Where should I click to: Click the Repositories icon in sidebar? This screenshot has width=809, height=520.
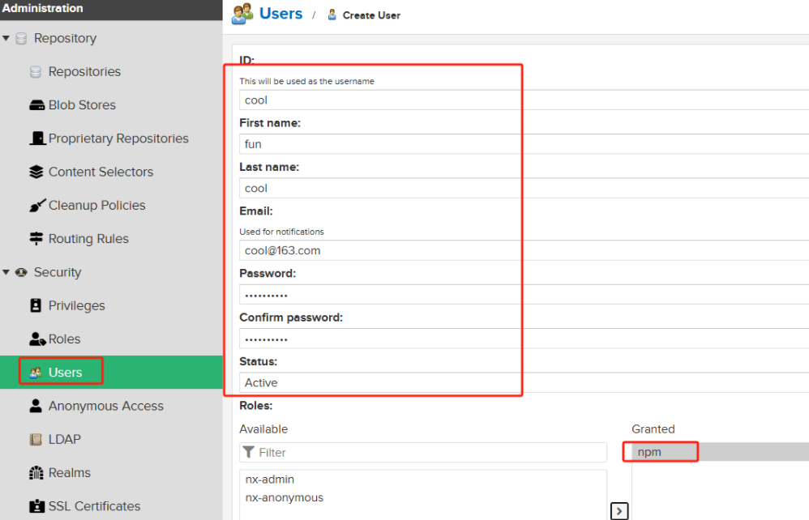click(x=36, y=71)
